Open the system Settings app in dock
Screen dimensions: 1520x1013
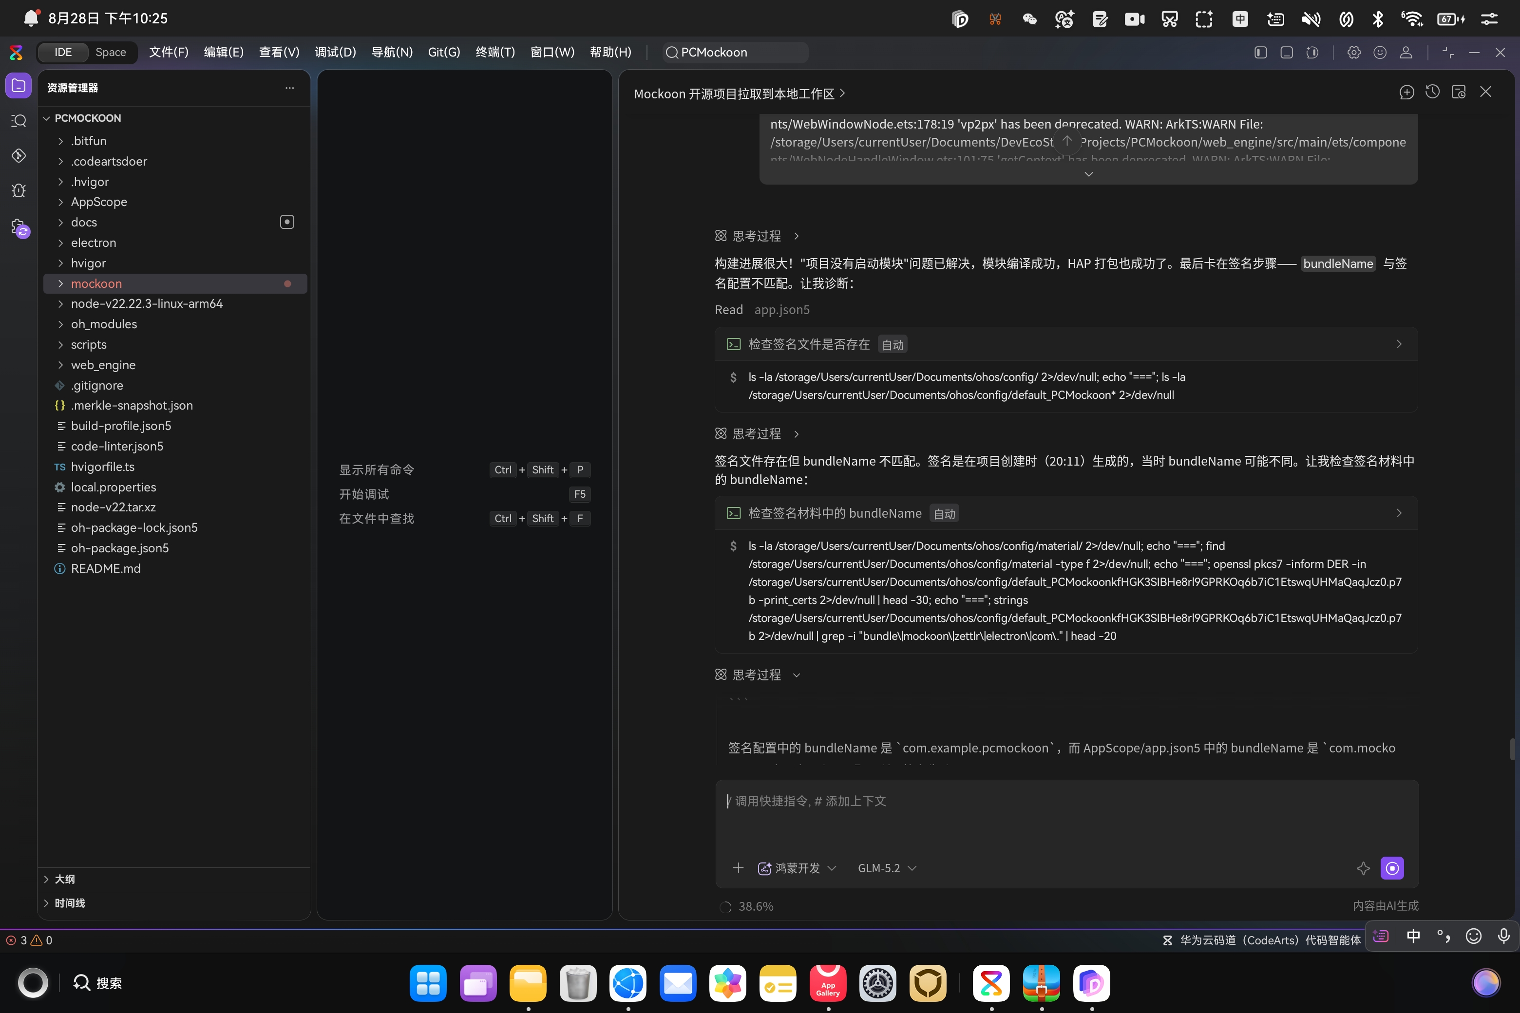coord(877,983)
